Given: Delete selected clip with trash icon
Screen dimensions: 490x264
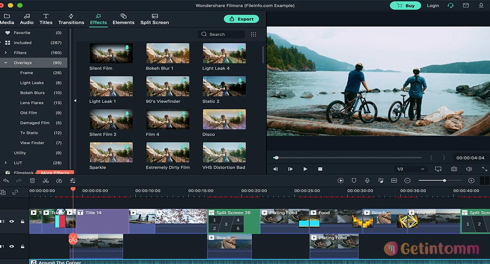Looking at the screenshot, I should pos(32,181).
